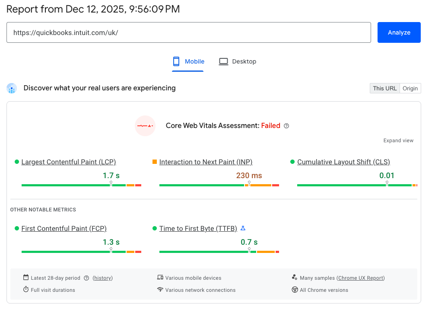This screenshot has height=310, width=435.
Task: Click the Analyze button
Action: pos(399,32)
